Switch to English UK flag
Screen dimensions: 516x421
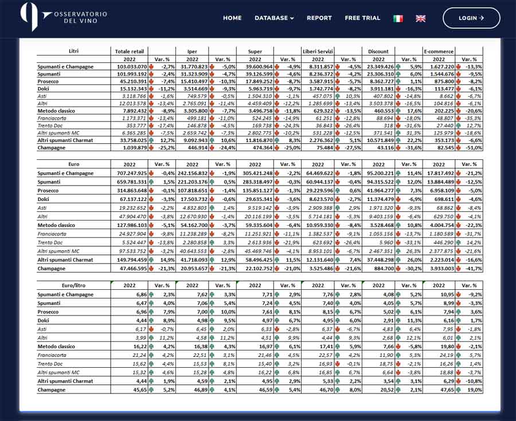(421, 18)
